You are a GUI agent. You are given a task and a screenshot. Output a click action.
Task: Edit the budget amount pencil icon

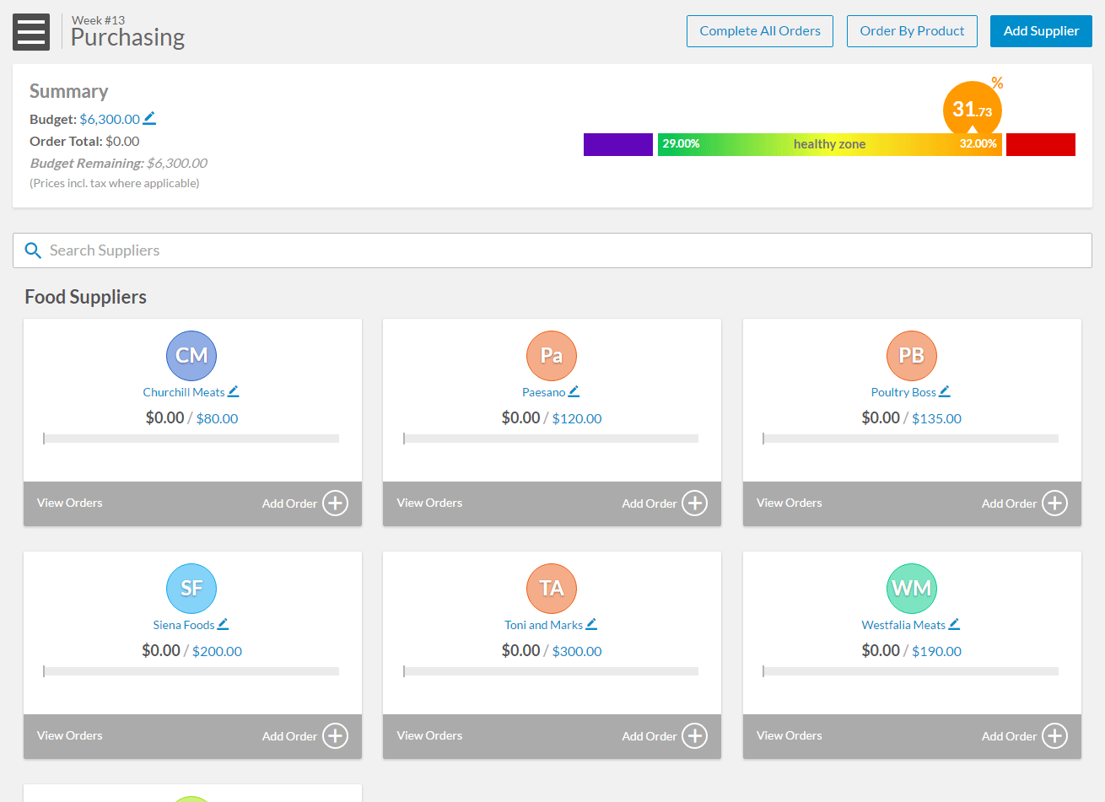click(149, 118)
